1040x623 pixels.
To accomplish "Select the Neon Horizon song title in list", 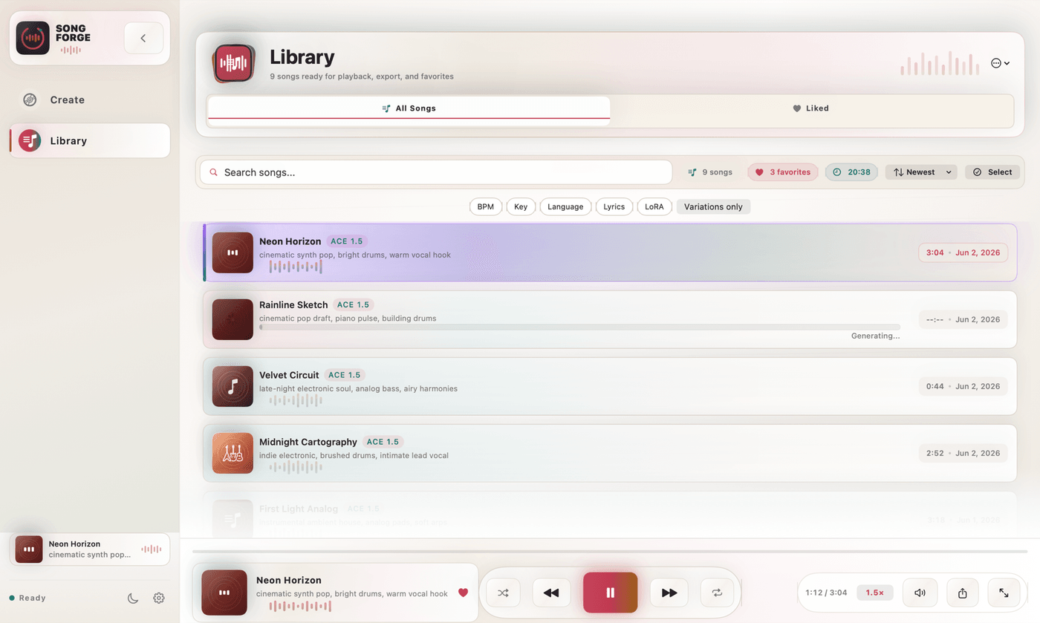I will 290,241.
